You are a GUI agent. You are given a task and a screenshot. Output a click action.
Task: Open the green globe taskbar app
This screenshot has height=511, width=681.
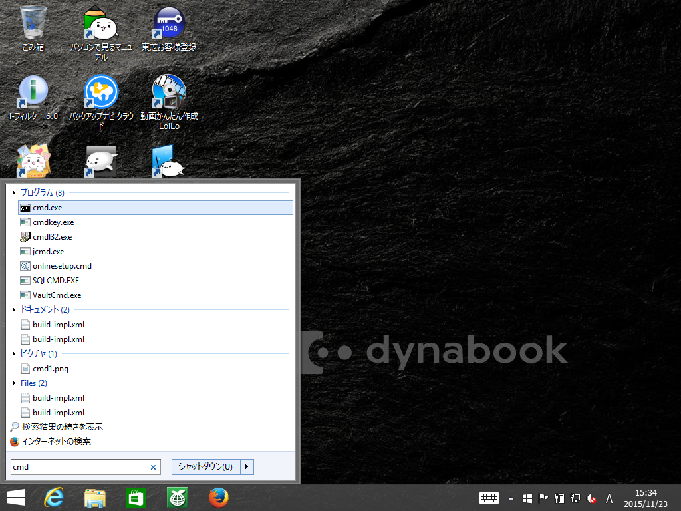(x=177, y=498)
